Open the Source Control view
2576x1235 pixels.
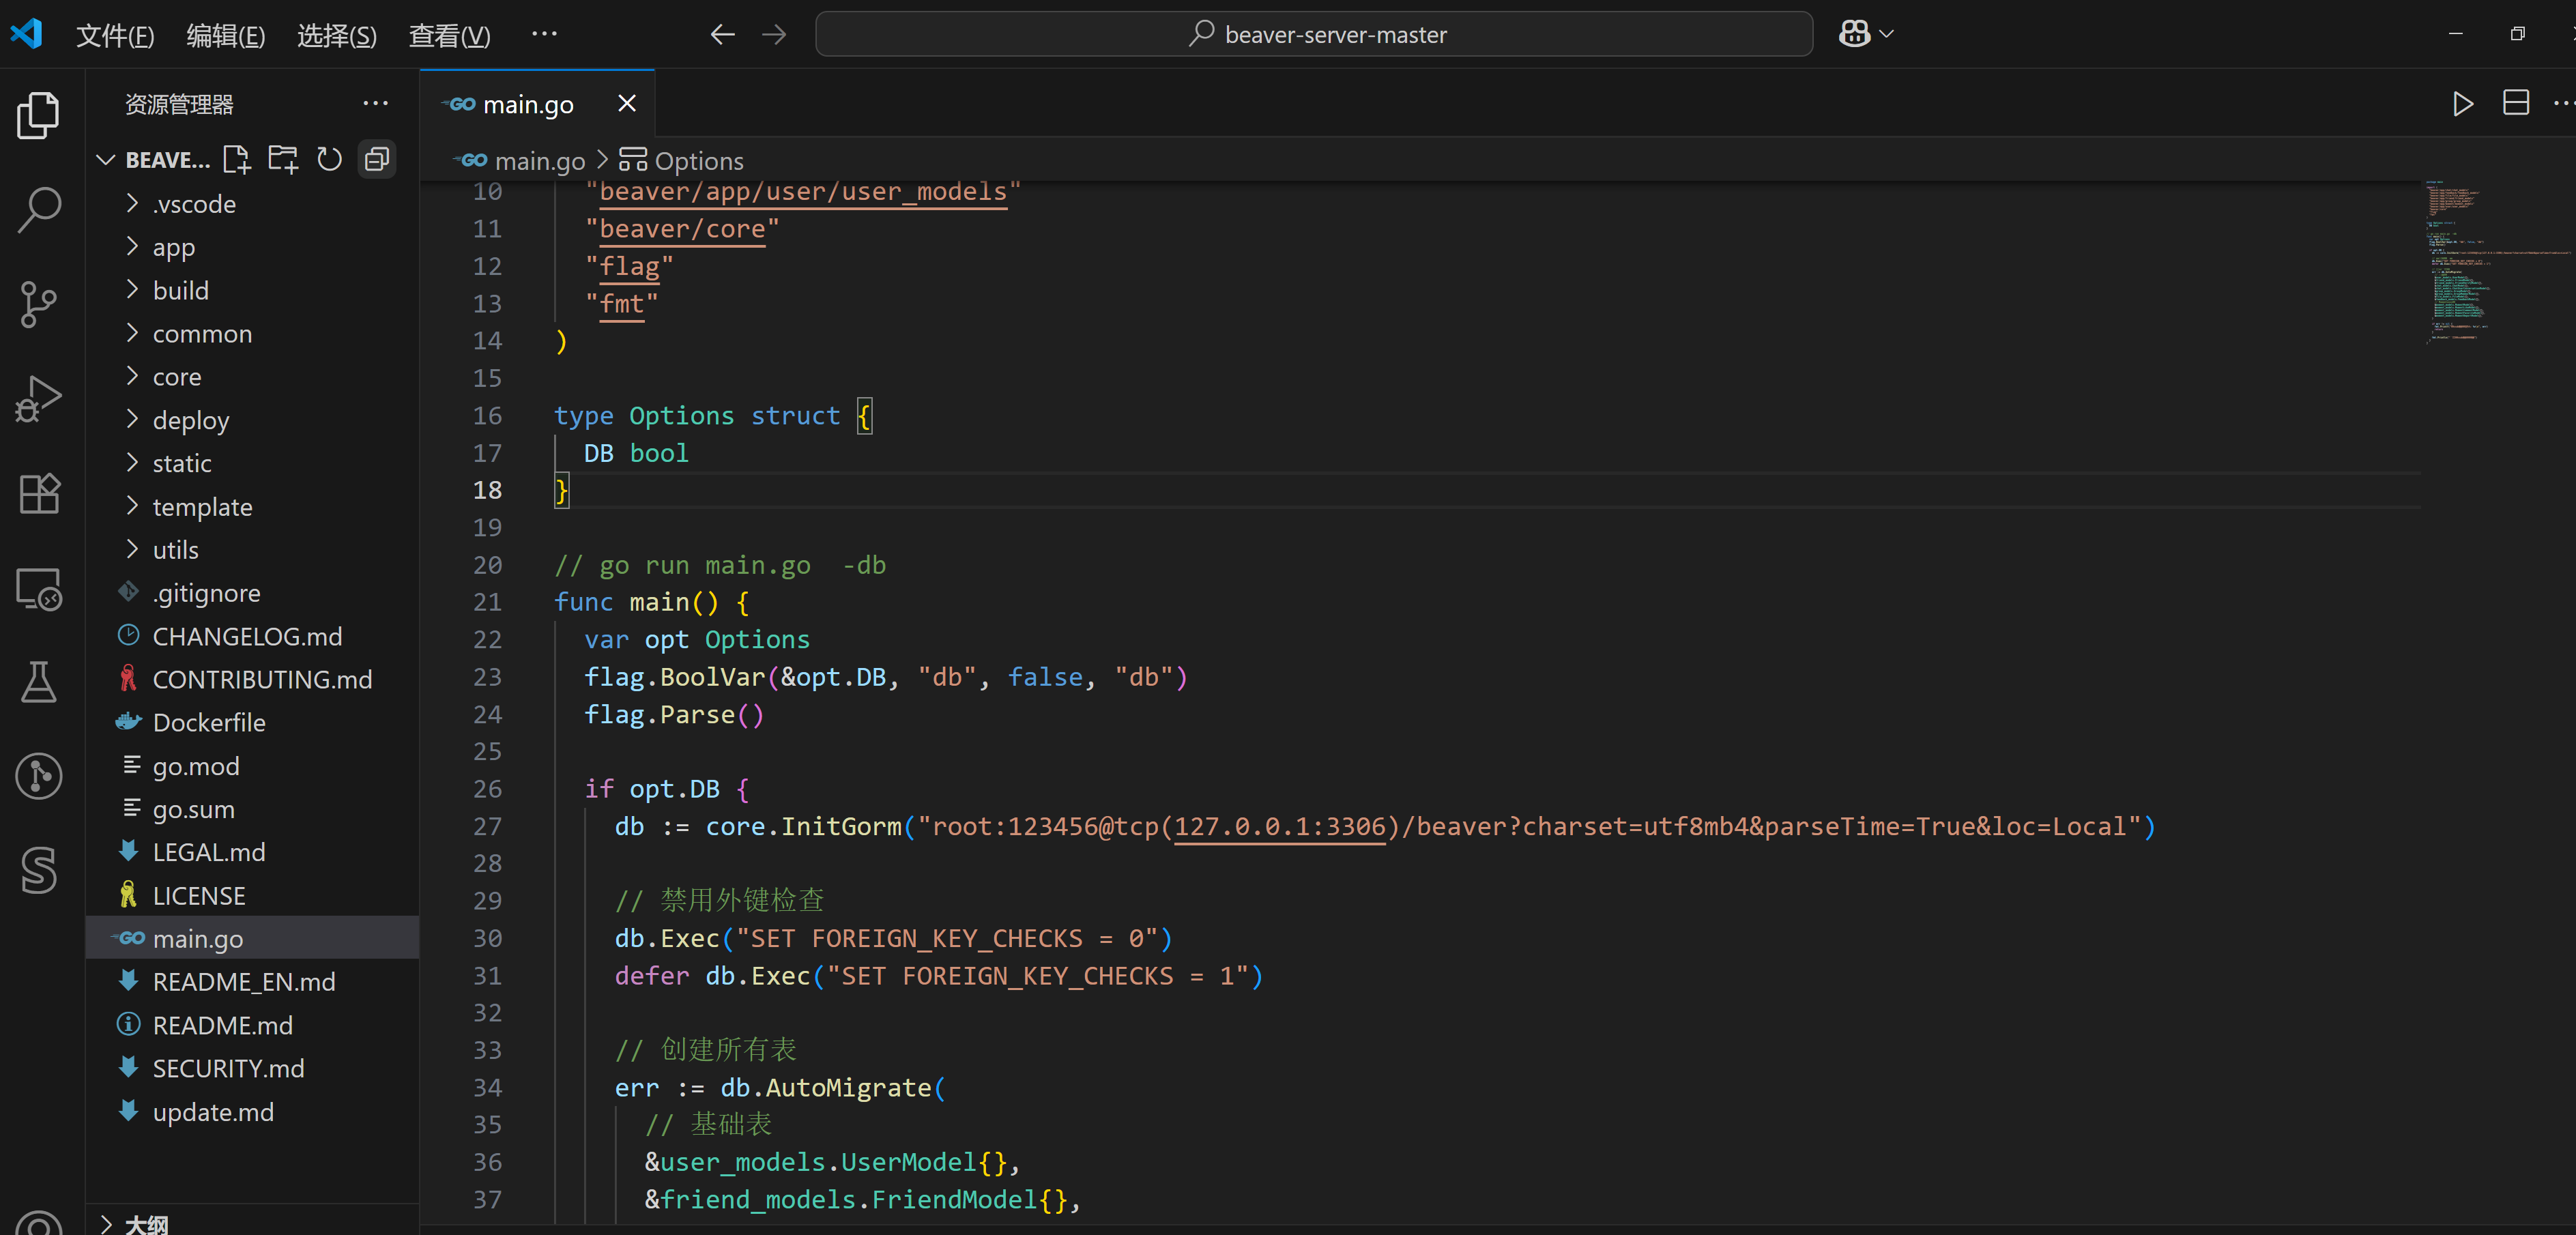tap(39, 304)
